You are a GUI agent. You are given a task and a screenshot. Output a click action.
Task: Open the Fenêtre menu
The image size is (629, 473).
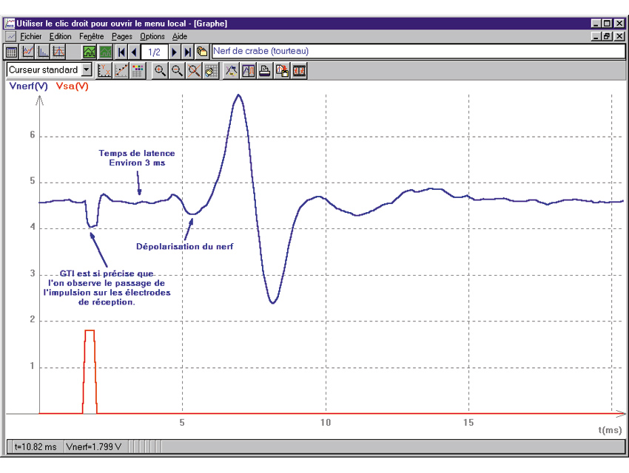point(92,36)
